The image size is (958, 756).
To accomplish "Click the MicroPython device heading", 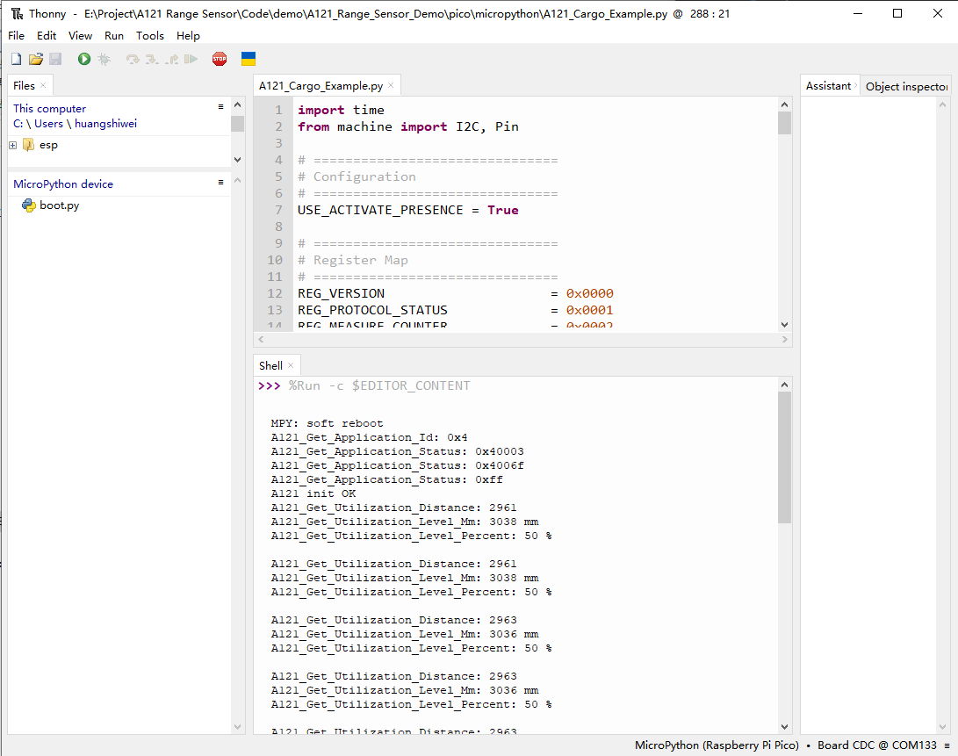I will [x=63, y=184].
